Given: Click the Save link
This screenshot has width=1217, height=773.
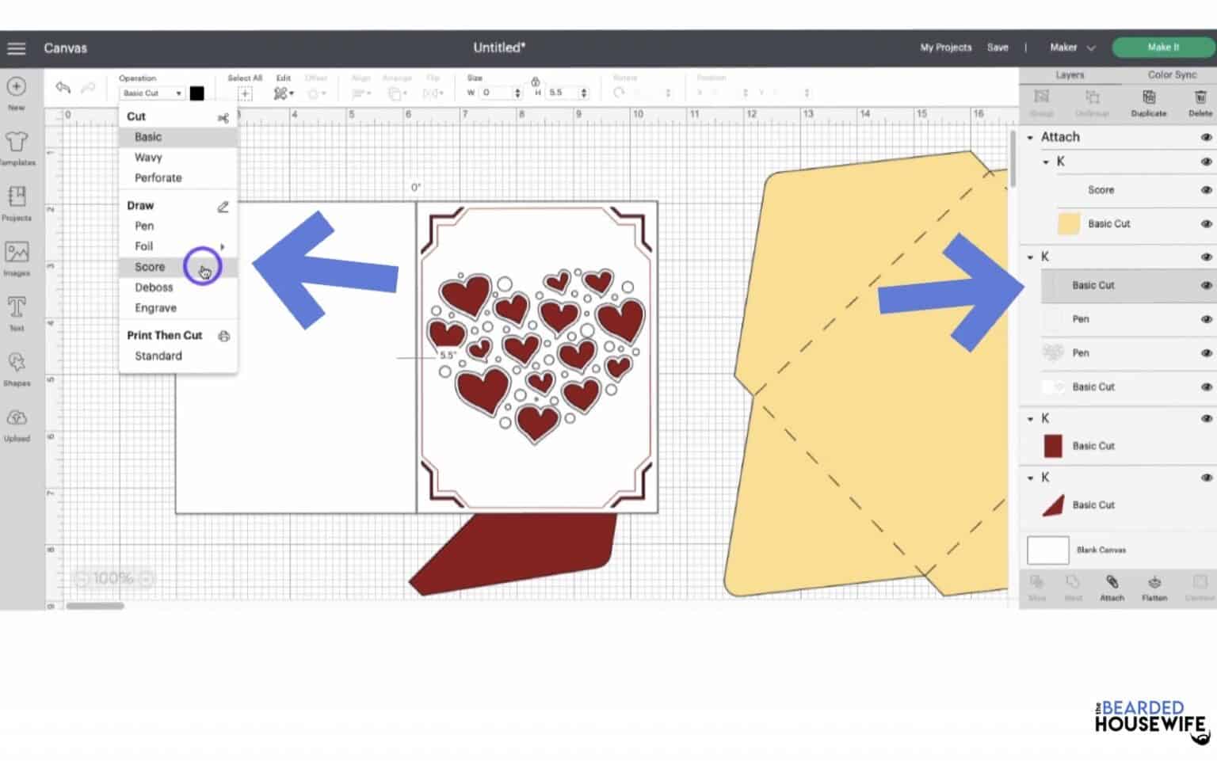Looking at the screenshot, I should coord(998,48).
